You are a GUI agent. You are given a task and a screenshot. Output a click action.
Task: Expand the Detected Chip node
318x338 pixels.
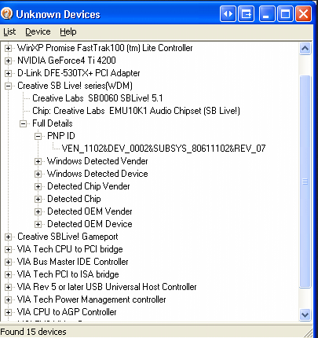coord(38,199)
